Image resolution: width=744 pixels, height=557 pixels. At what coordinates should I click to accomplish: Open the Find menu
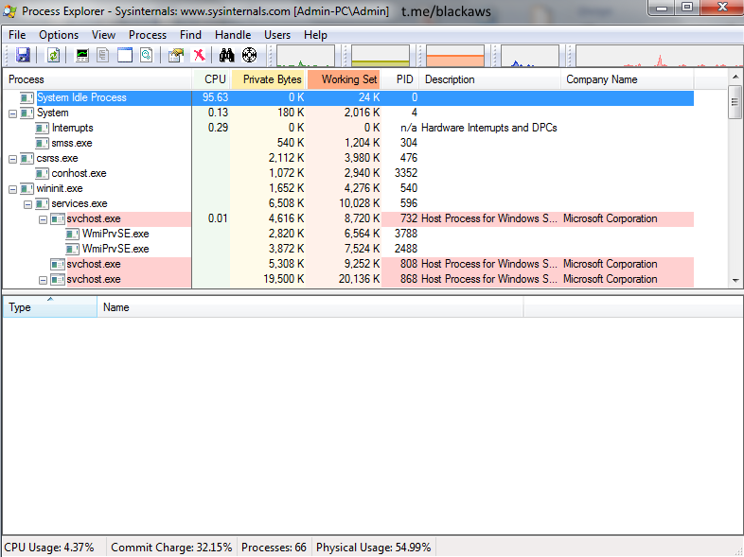pos(191,35)
